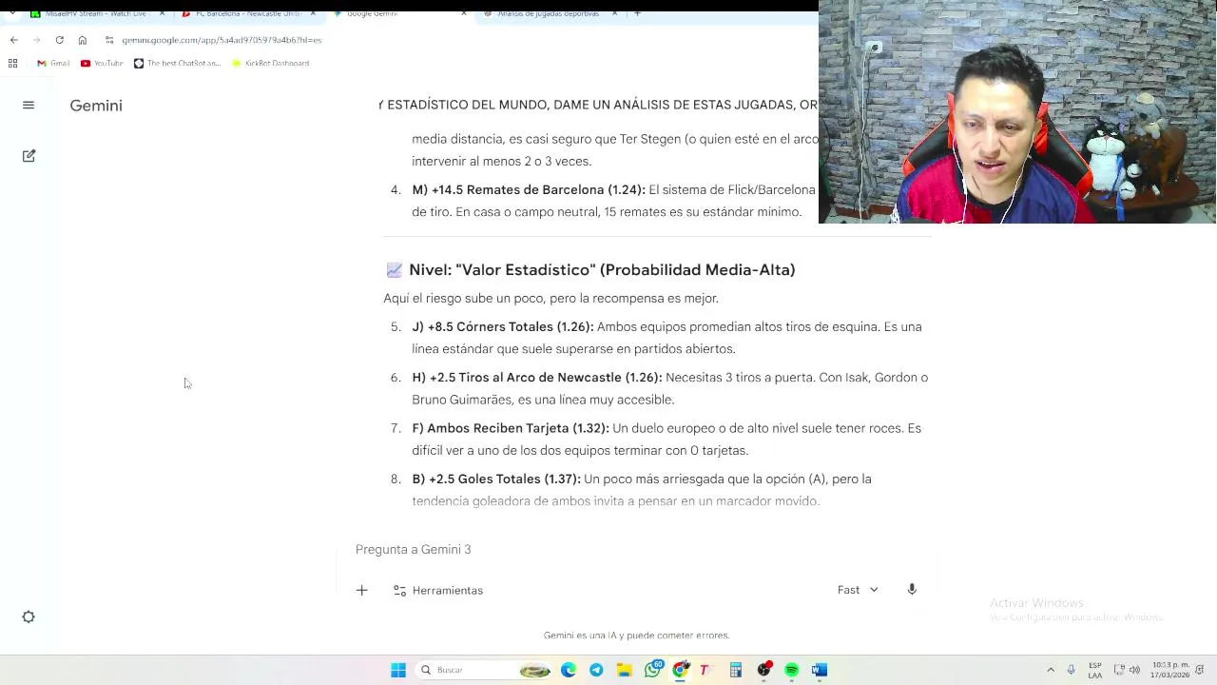Image resolution: width=1217 pixels, height=685 pixels.
Task: Open OBS Studio from the taskbar
Action: tap(763, 670)
